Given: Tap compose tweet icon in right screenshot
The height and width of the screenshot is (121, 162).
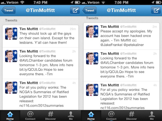Looking at the screenshot, I should pos(156,10).
